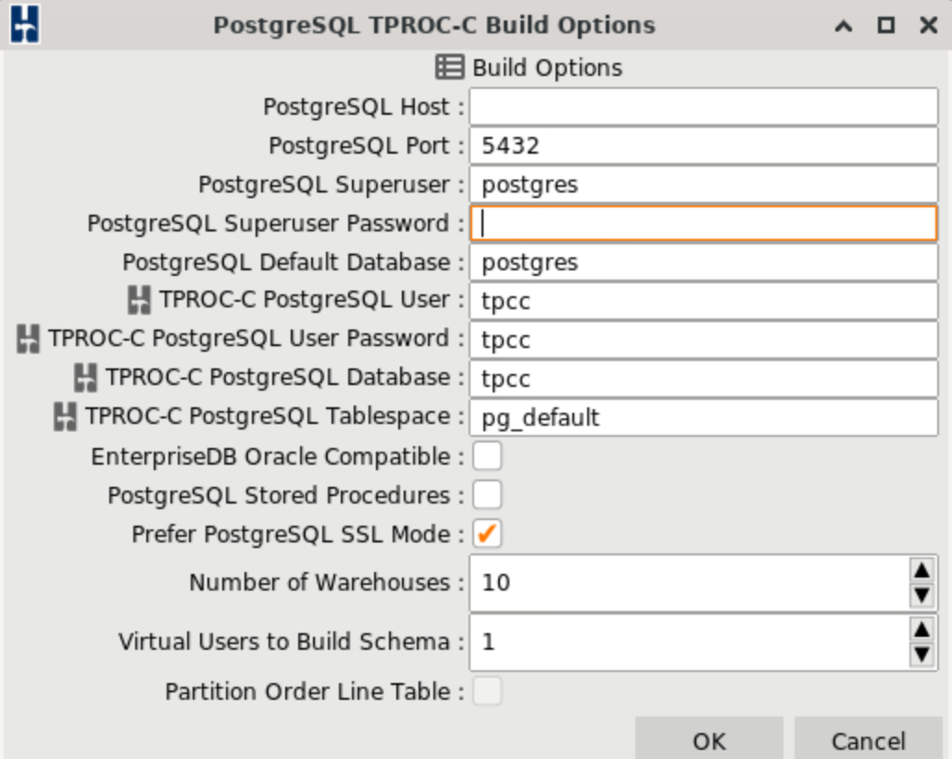Enable EnterpriseDB Oracle Compatible checkbox
The height and width of the screenshot is (759, 952).
487,456
